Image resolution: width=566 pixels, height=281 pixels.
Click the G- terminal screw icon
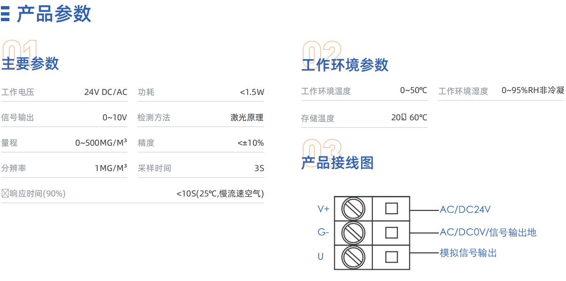(x=353, y=233)
